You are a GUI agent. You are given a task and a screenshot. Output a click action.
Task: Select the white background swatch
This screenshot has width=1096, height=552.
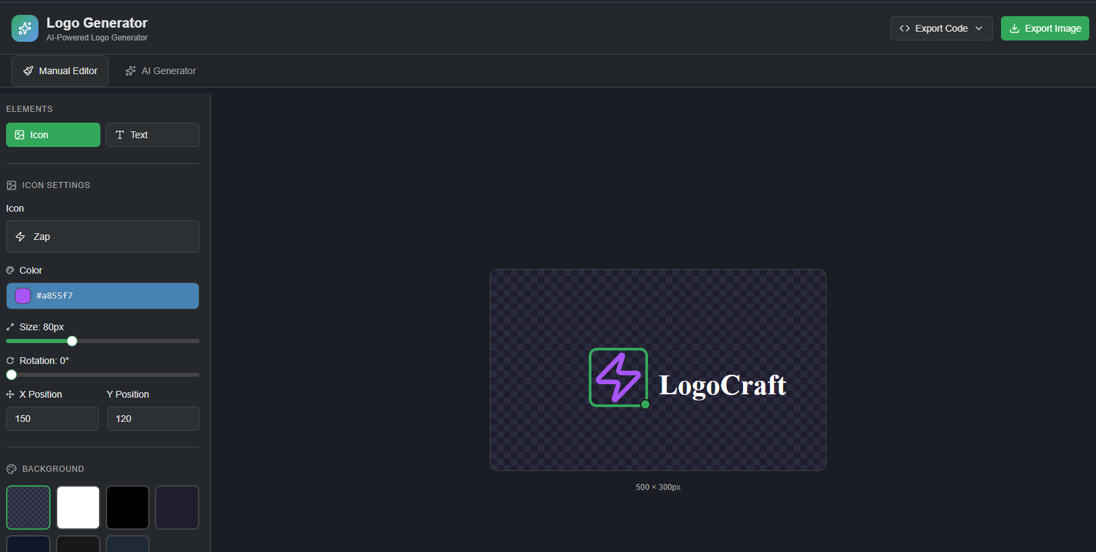pyautogui.click(x=78, y=508)
